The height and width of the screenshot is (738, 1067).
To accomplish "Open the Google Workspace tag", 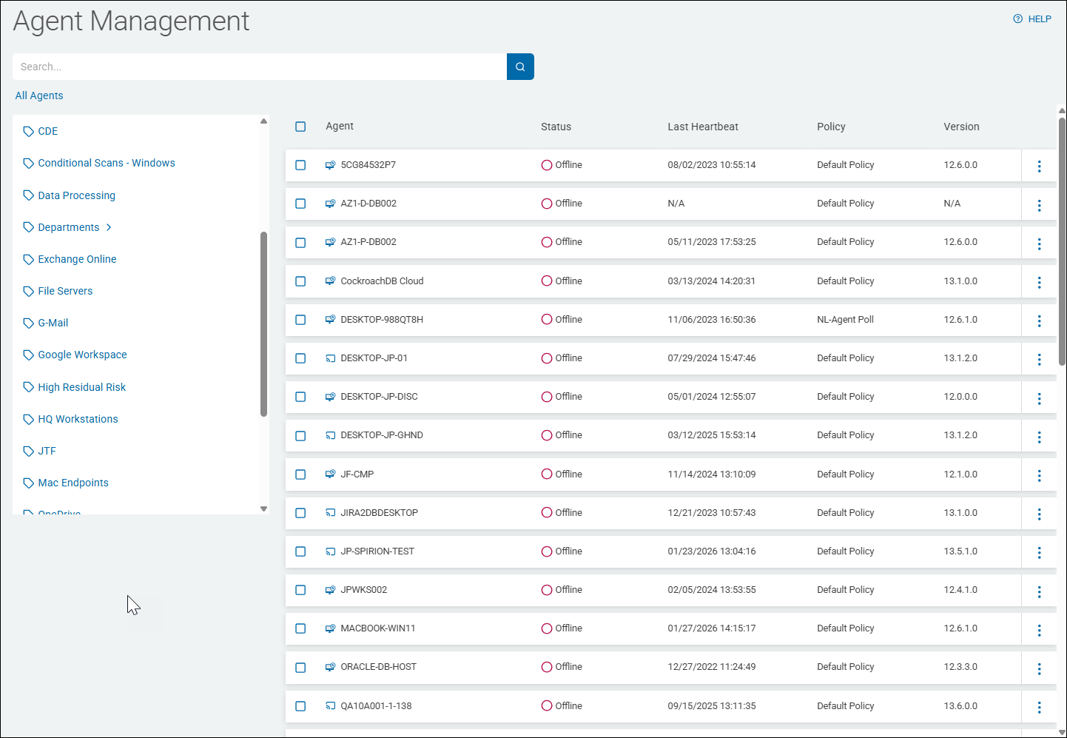I will pos(82,355).
